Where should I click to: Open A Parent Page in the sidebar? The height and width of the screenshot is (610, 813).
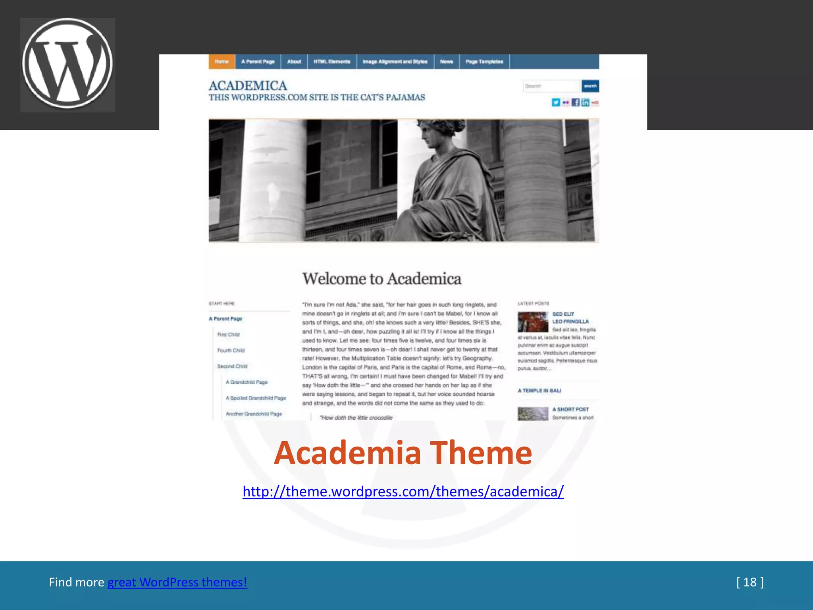coord(225,319)
